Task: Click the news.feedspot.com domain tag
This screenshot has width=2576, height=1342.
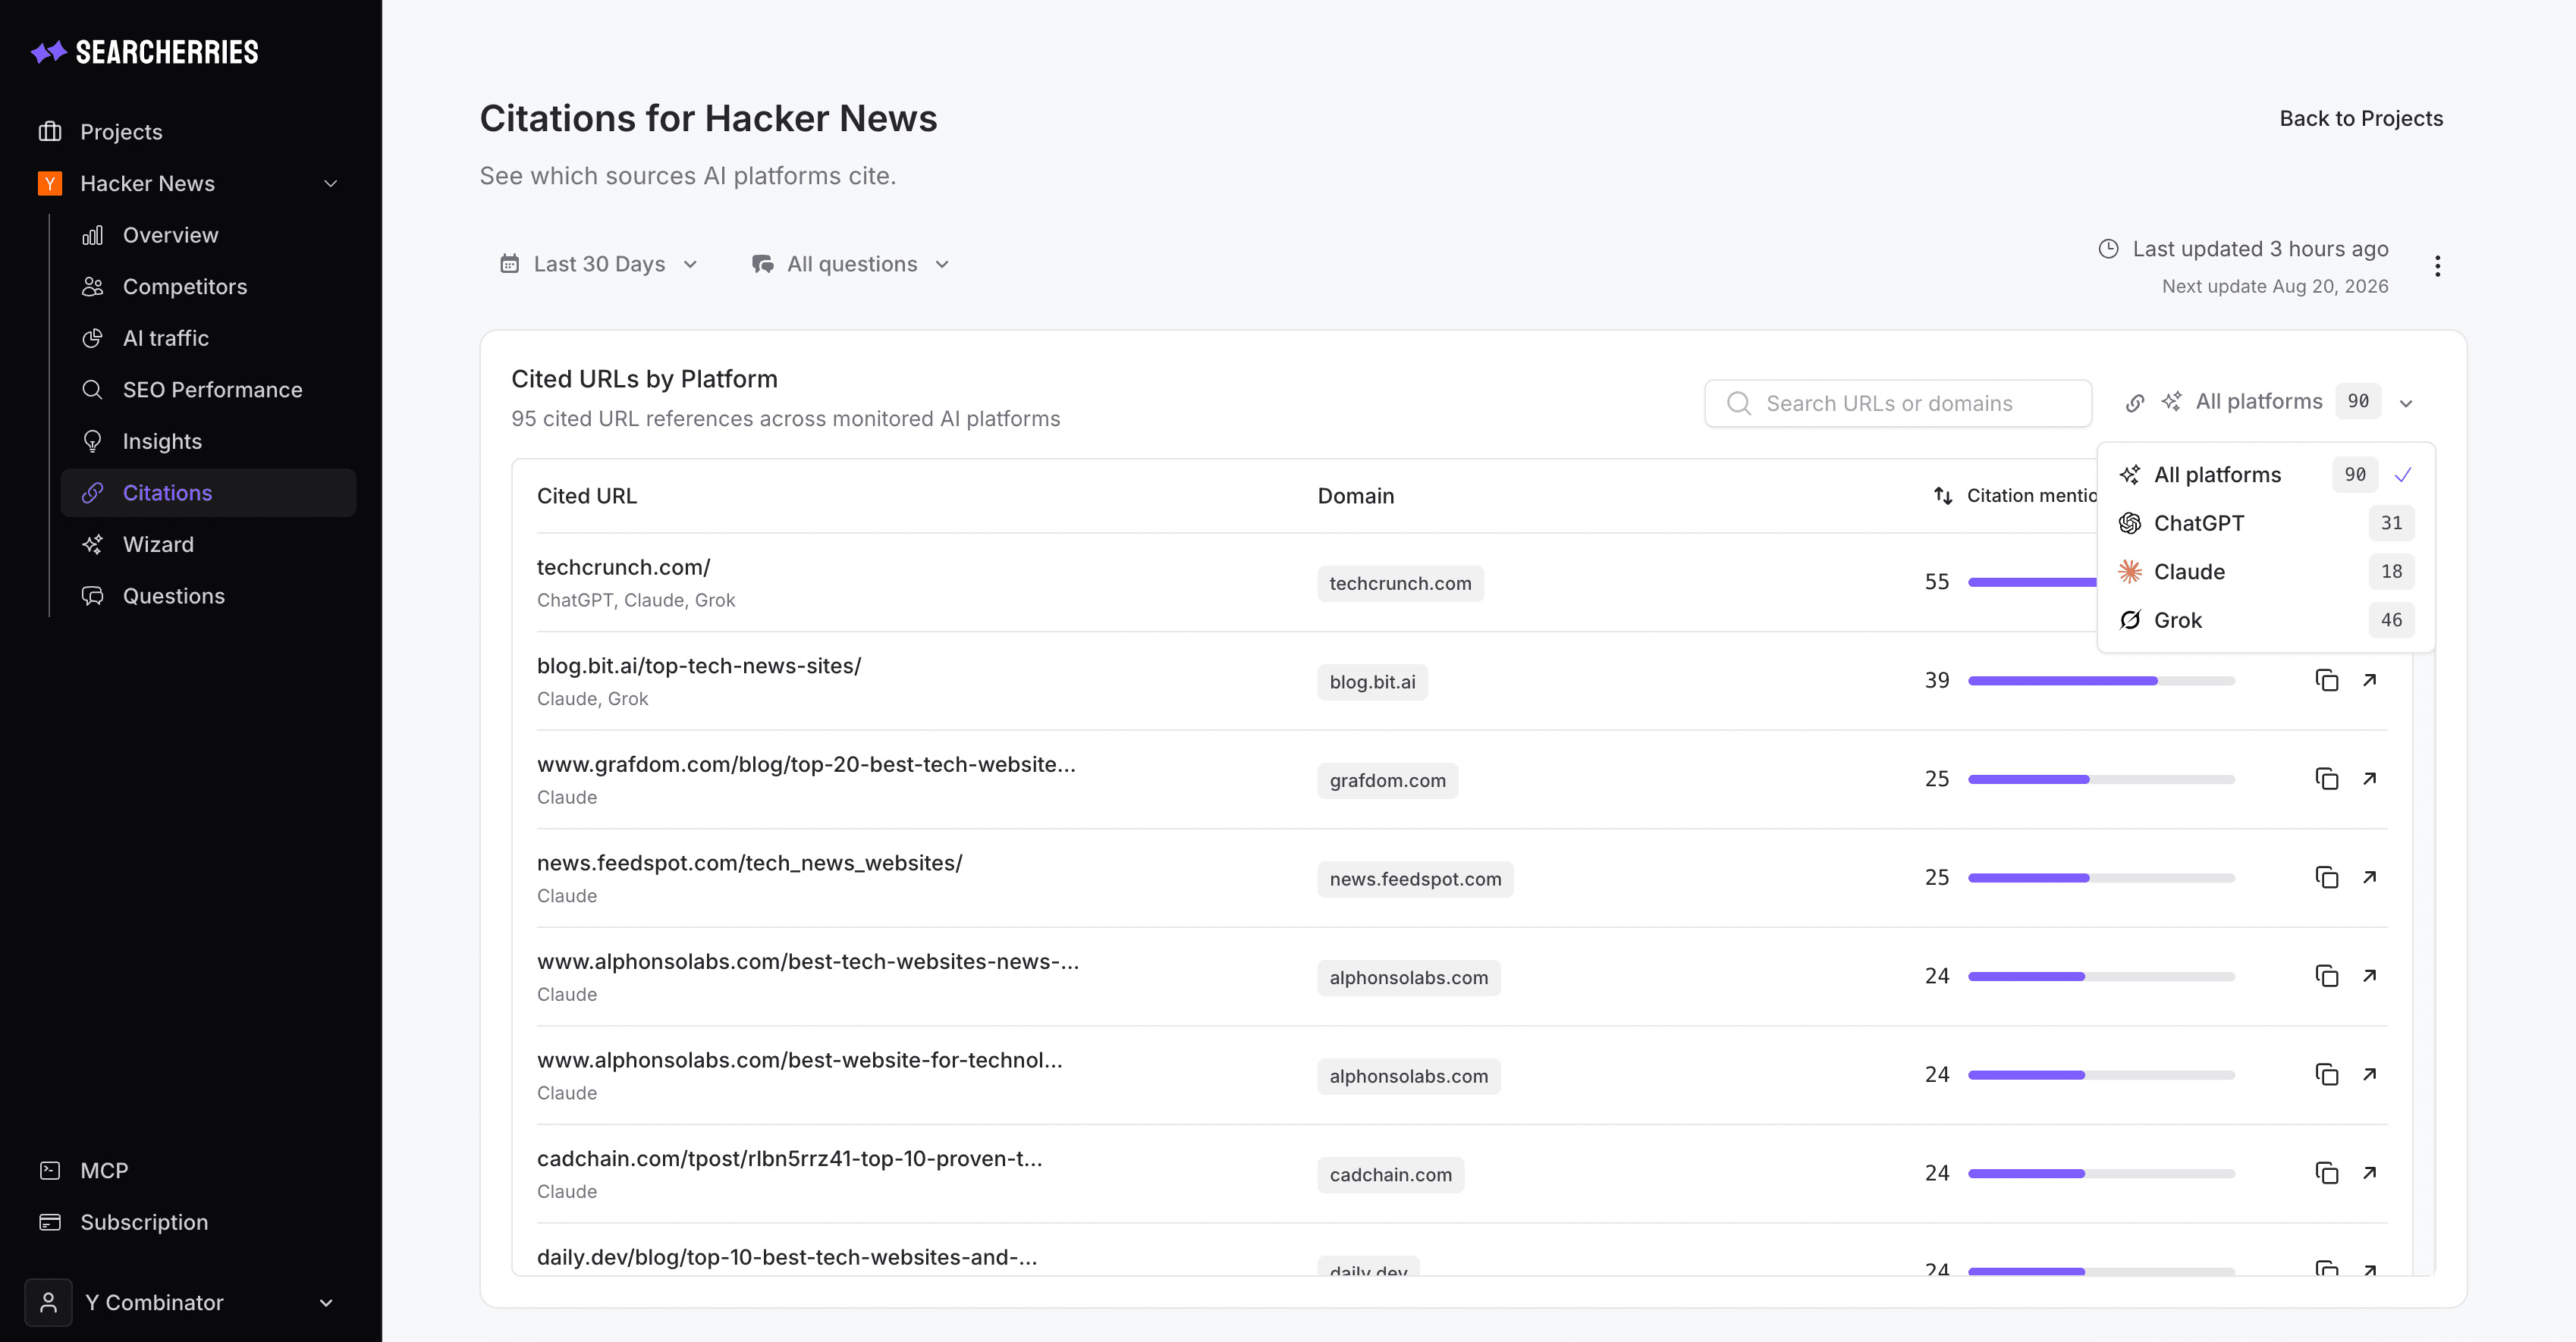Action: (x=1415, y=880)
